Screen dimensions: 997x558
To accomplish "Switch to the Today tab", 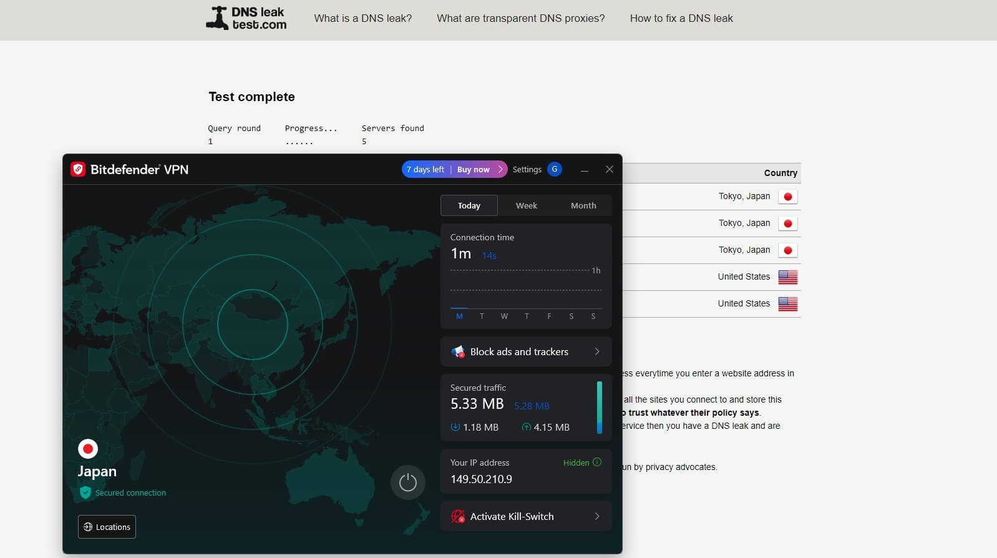I will click(x=469, y=205).
